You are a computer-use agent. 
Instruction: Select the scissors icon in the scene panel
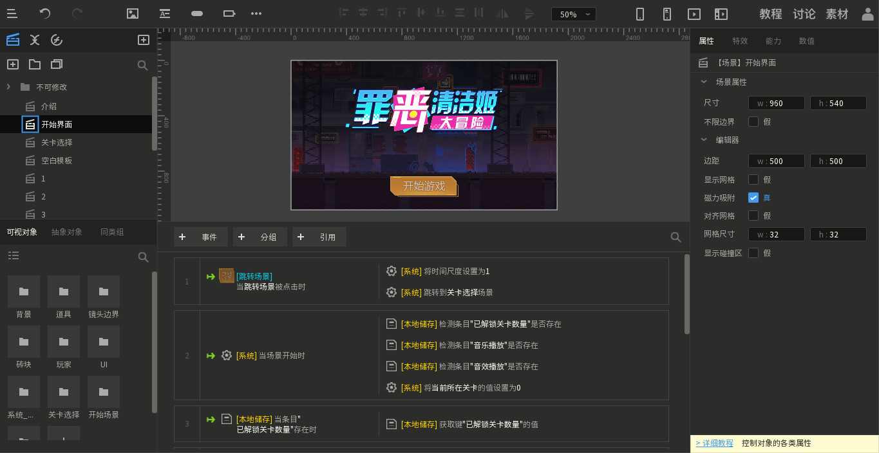click(x=35, y=39)
